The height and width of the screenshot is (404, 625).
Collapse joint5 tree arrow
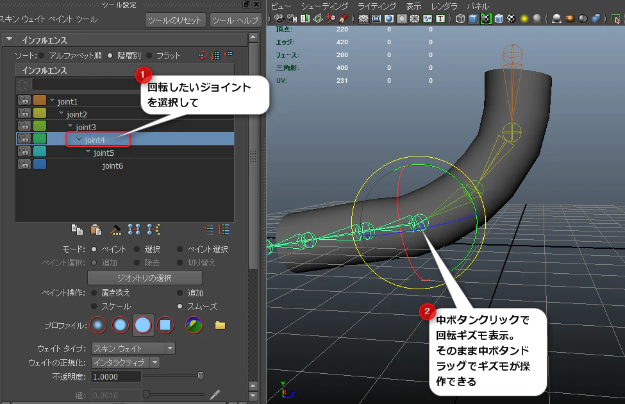point(88,151)
